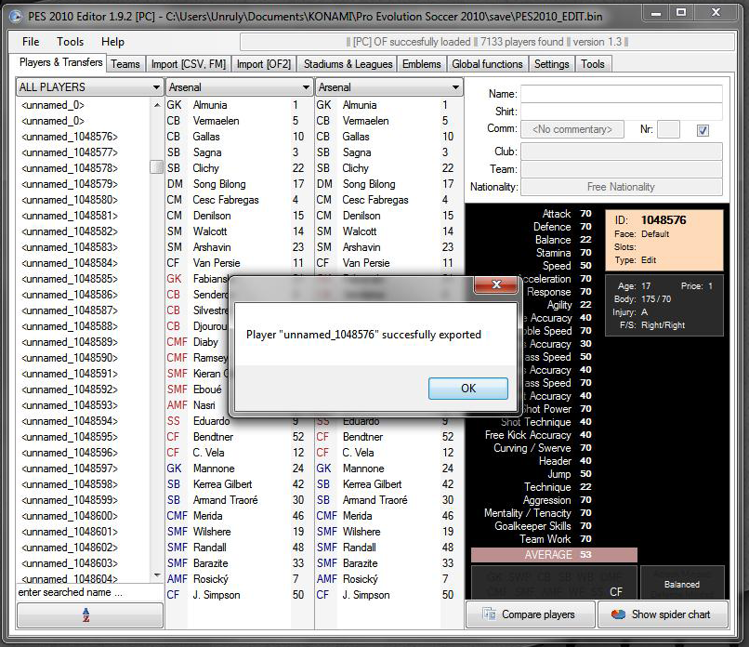
Task: Click the player Name text field
Action: click(x=621, y=94)
